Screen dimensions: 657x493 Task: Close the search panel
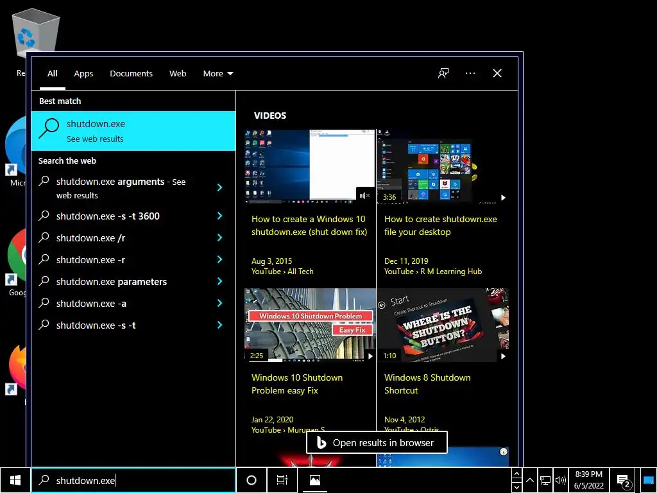pos(497,73)
